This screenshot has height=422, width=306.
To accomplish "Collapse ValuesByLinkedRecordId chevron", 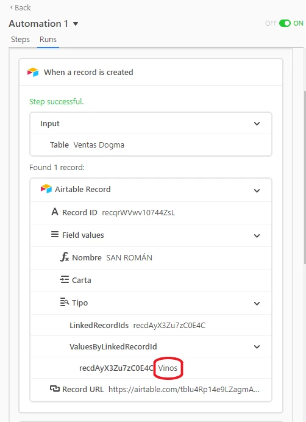I will tap(257, 346).
